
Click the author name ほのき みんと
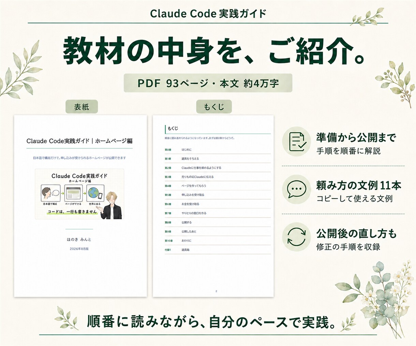79,239
